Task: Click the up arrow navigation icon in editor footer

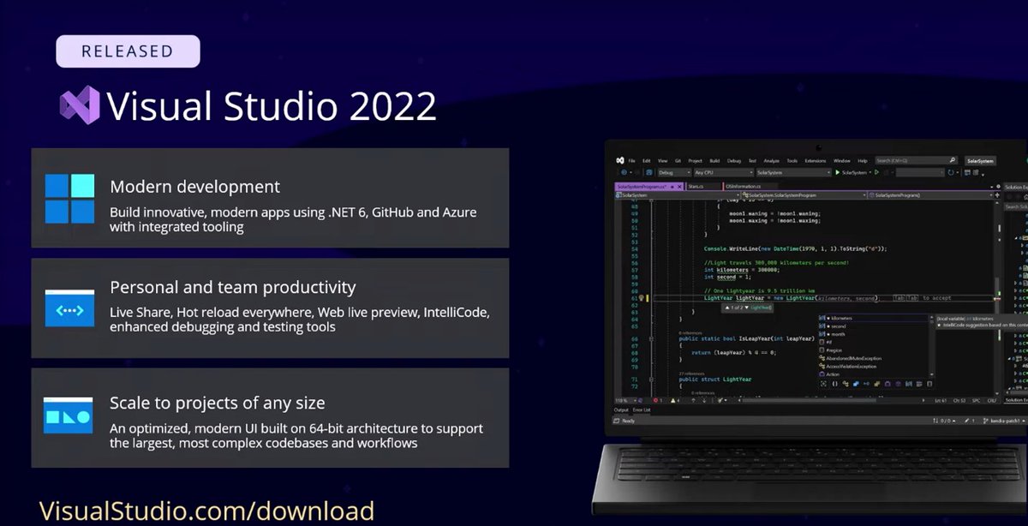Action: (x=693, y=401)
